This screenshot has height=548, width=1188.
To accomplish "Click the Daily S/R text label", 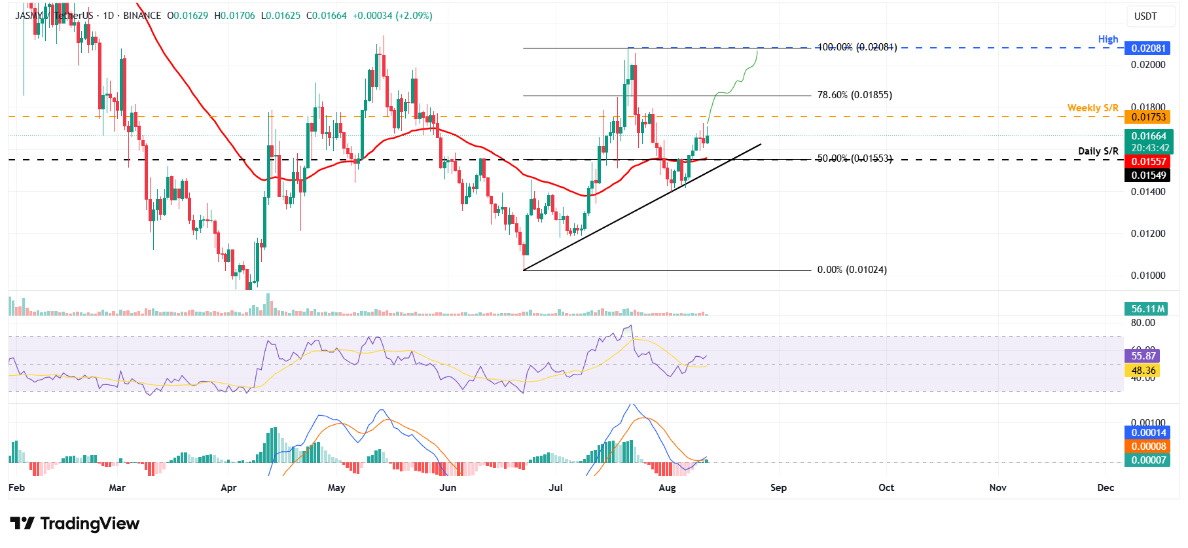I will pos(1098,151).
